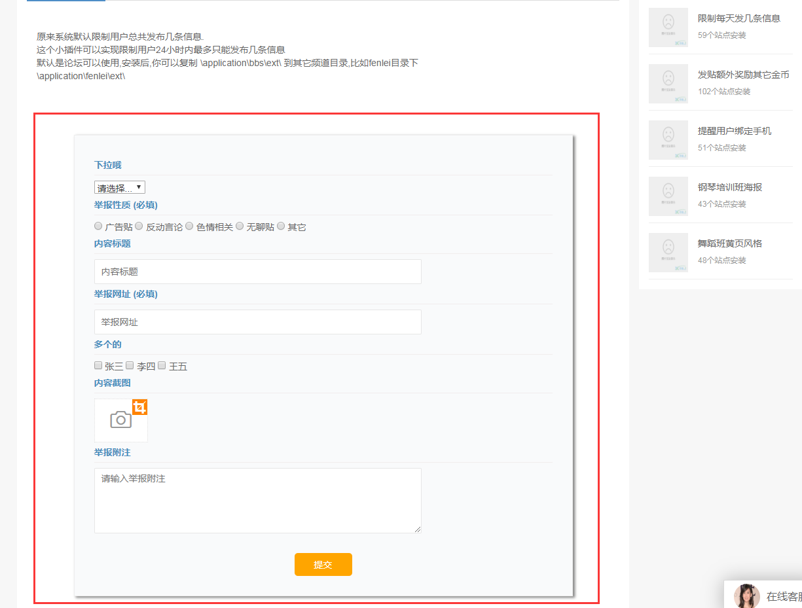Open the 钢琴培训班海报 thumbnail image
The height and width of the screenshot is (608, 802).
(x=668, y=196)
